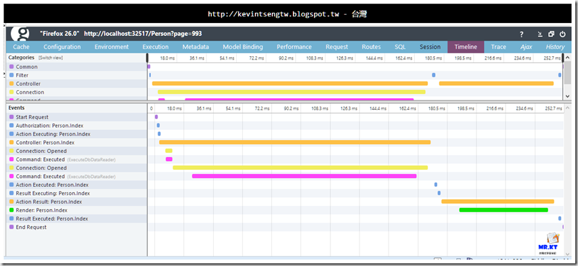The height and width of the screenshot is (266, 578).
Task: Click the orange Controller category color marker
Action: [12, 84]
